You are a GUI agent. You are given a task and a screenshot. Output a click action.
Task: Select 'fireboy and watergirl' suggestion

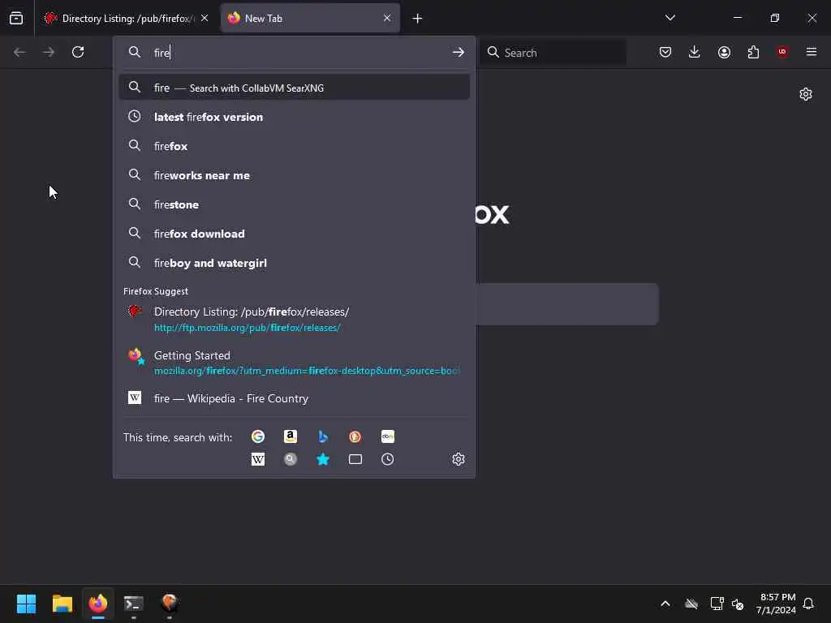[x=294, y=262]
